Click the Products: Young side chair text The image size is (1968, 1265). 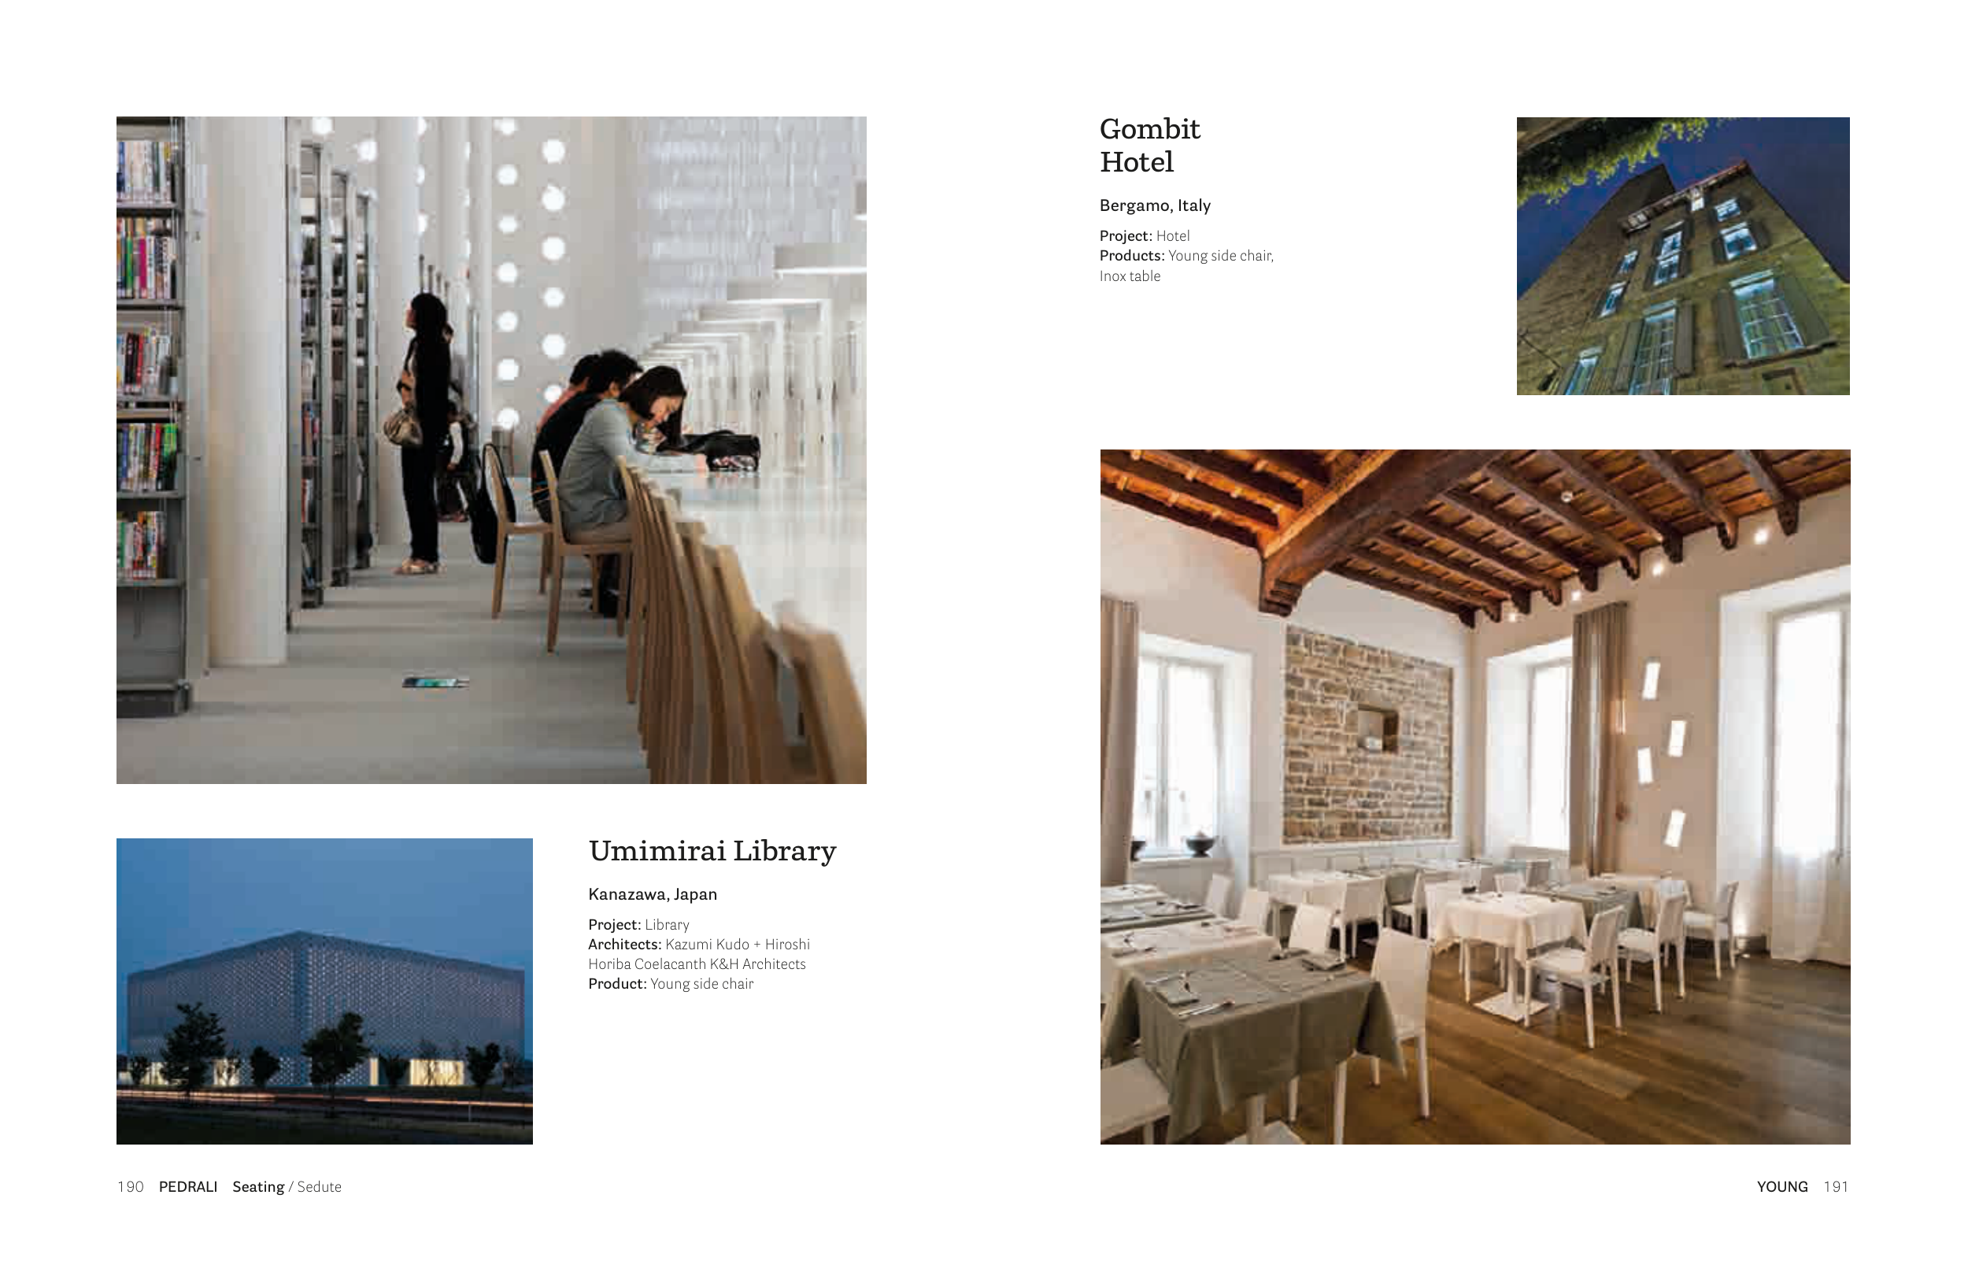(x=1186, y=256)
